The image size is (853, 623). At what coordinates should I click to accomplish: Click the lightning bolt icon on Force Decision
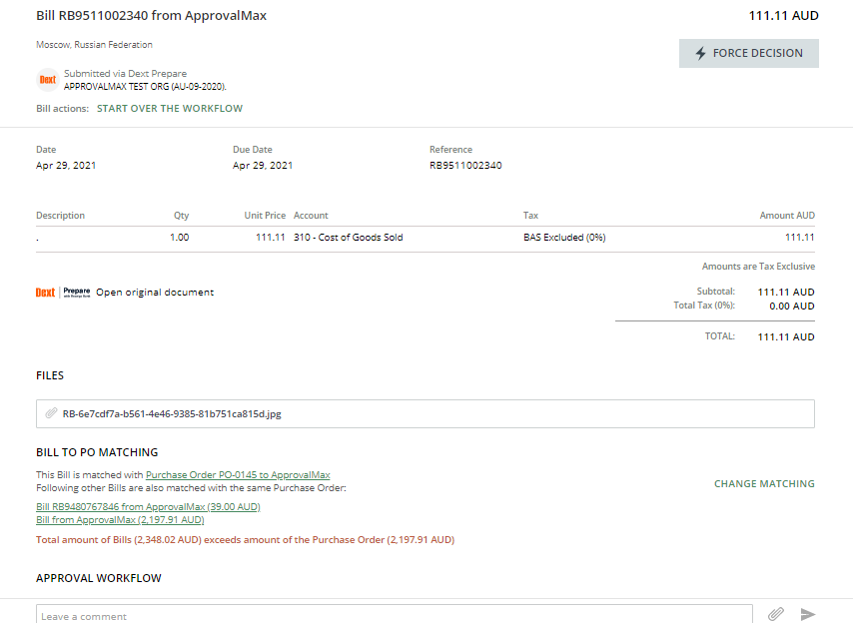click(x=701, y=53)
